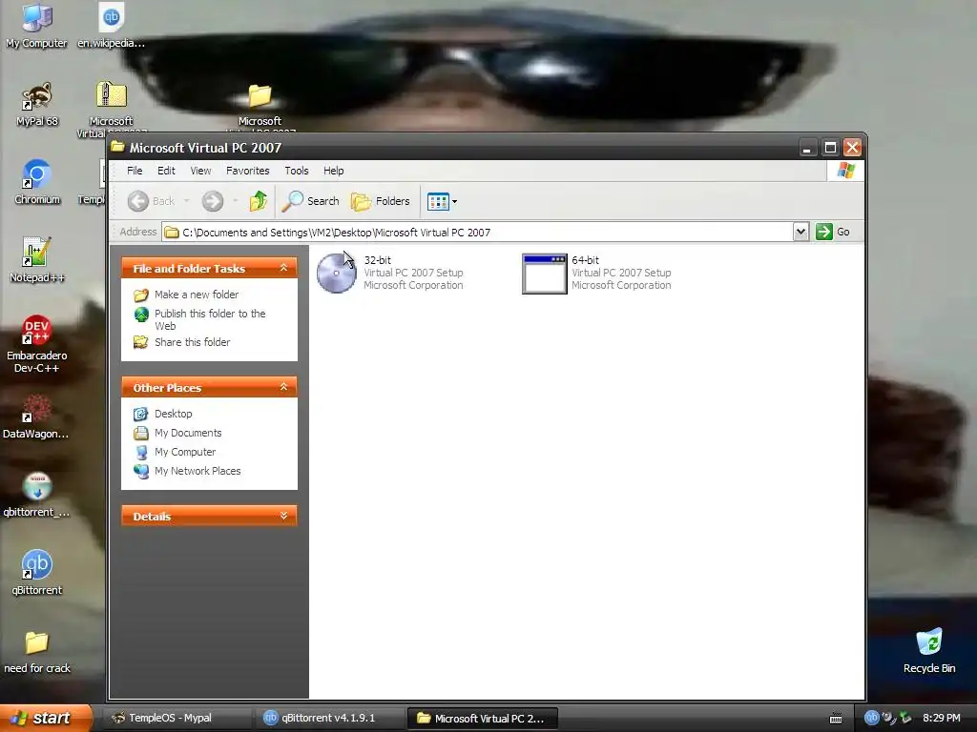Select Embarcadero Dev-C++ desktop shortcut
Screen dimensions: 977x732
tap(37, 344)
